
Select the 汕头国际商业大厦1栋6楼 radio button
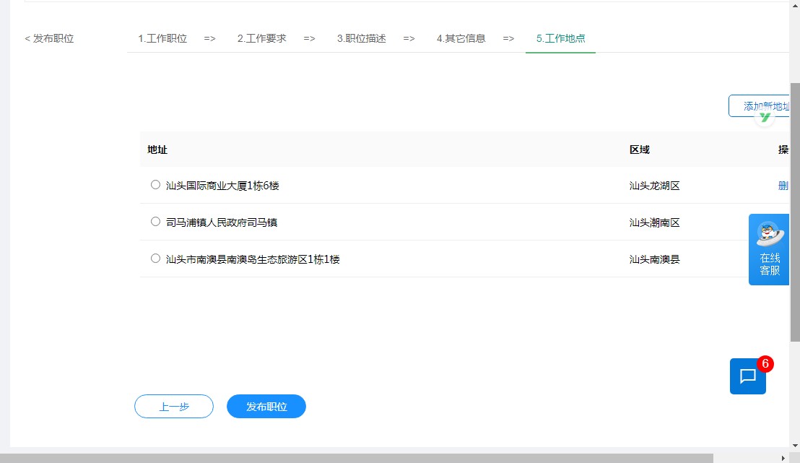tap(155, 185)
